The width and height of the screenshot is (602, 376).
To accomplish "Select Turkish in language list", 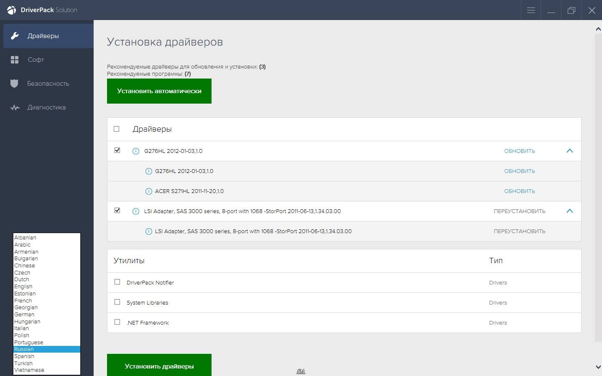I will click(x=47, y=363).
